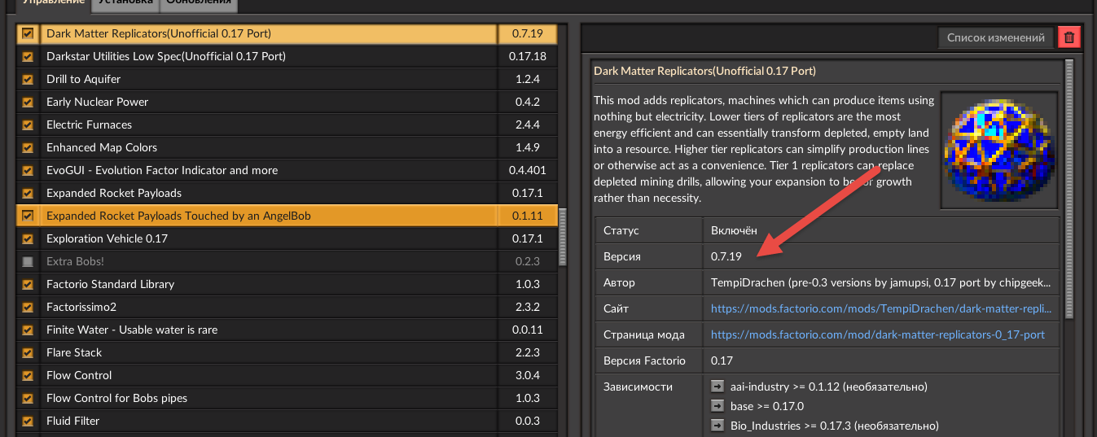Click the arrow icon beside Bio_Industries dependency
Screen dimensions: 1097x437
pos(717,426)
